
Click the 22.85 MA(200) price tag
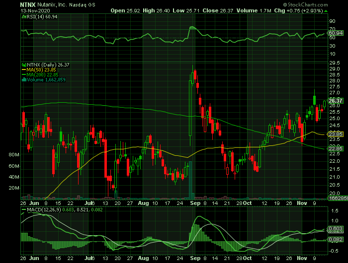pyautogui.click(x=336, y=148)
